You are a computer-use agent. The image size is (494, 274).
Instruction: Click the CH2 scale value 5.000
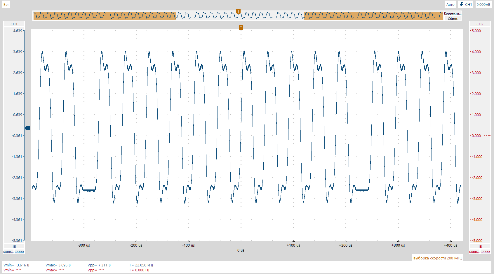coord(476,31)
